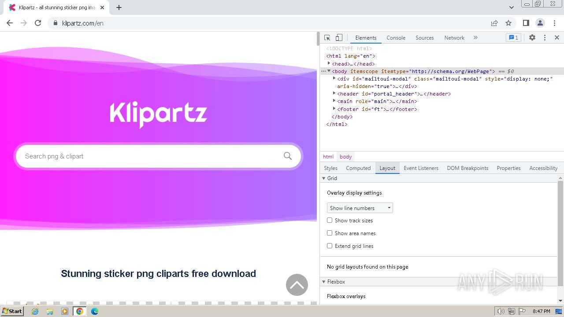Image resolution: width=564 pixels, height=317 pixels.
Task: Select the html lang="en" line
Action: tap(350, 56)
